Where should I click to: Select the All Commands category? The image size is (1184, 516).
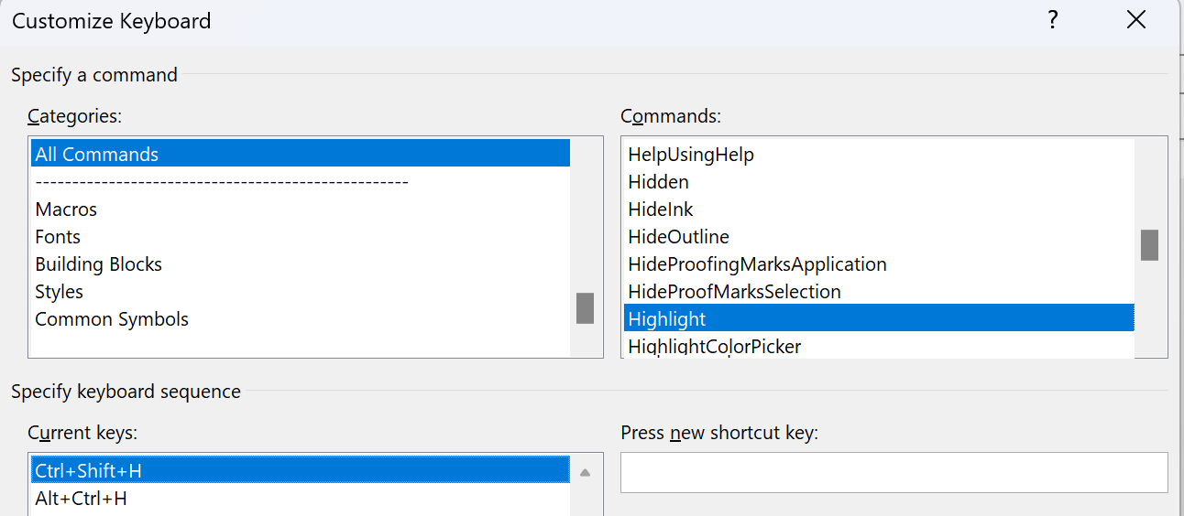click(97, 155)
